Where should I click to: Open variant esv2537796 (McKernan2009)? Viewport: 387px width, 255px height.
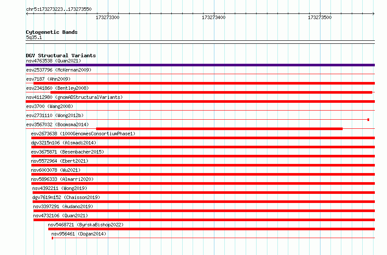click(59, 70)
